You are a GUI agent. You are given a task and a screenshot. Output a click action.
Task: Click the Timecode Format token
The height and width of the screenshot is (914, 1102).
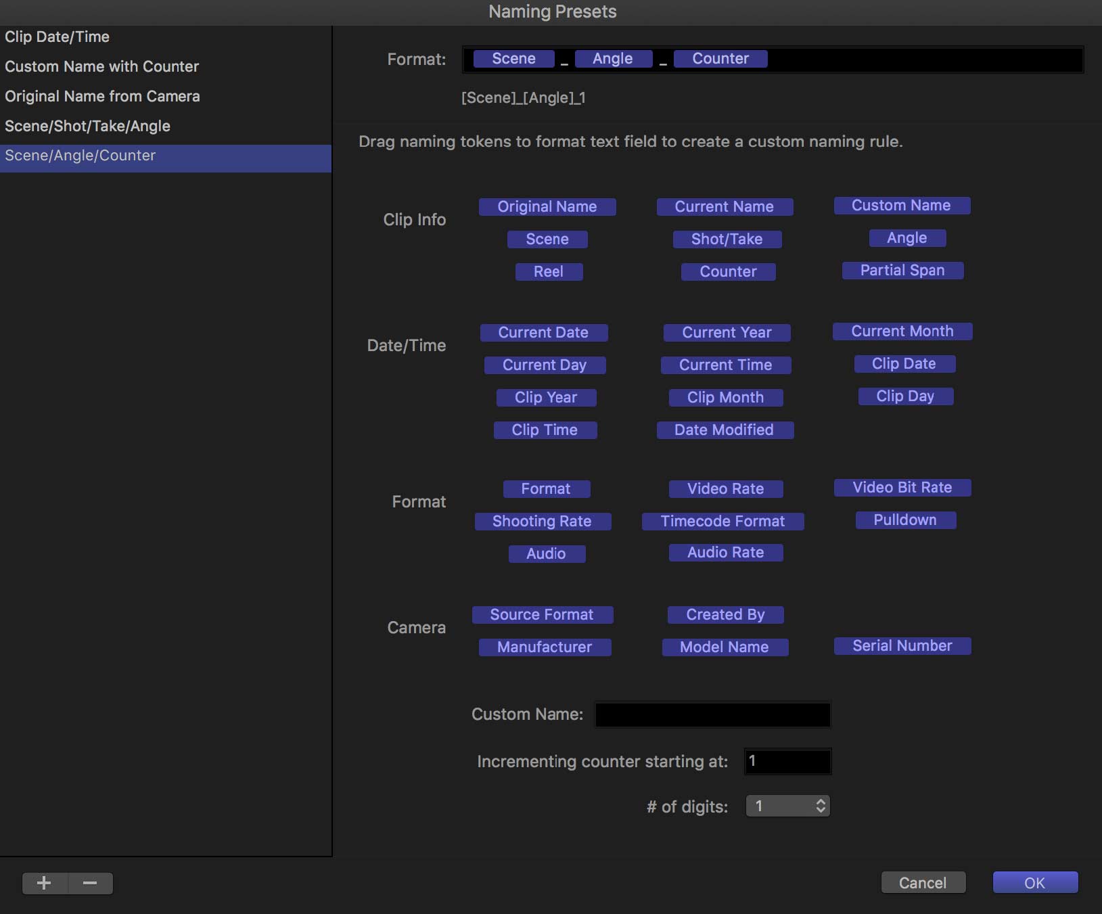[723, 522]
